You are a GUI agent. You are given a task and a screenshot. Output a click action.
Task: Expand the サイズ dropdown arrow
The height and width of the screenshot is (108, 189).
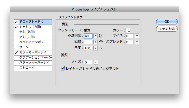coord(137,36)
